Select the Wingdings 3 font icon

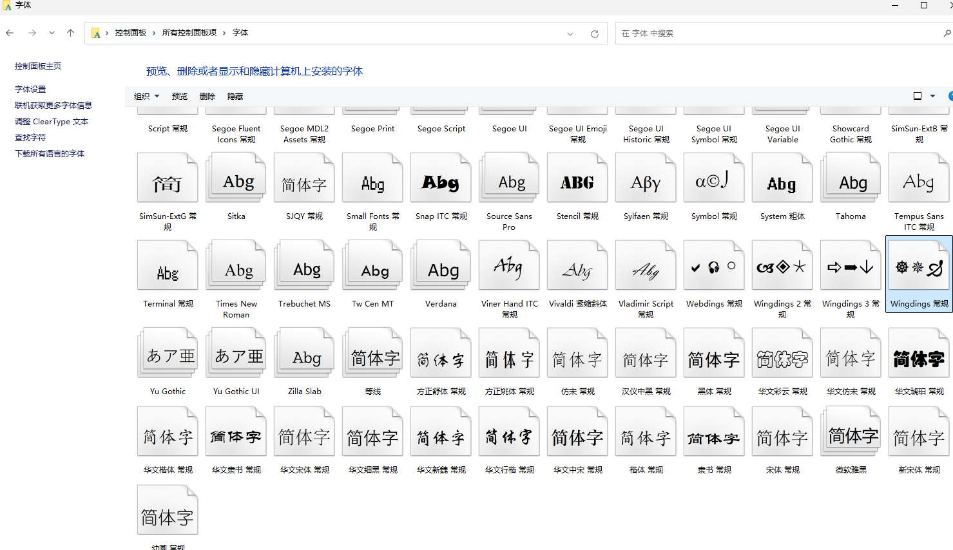(851, 267)
